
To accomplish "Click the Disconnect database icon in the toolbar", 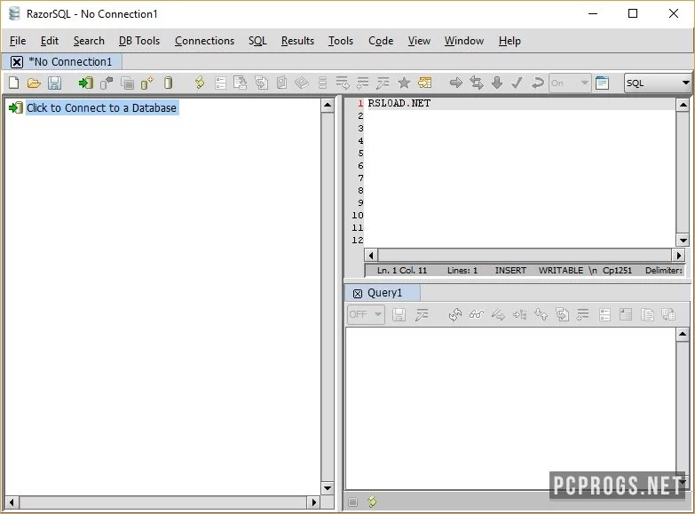I will [x=107, y=83].
